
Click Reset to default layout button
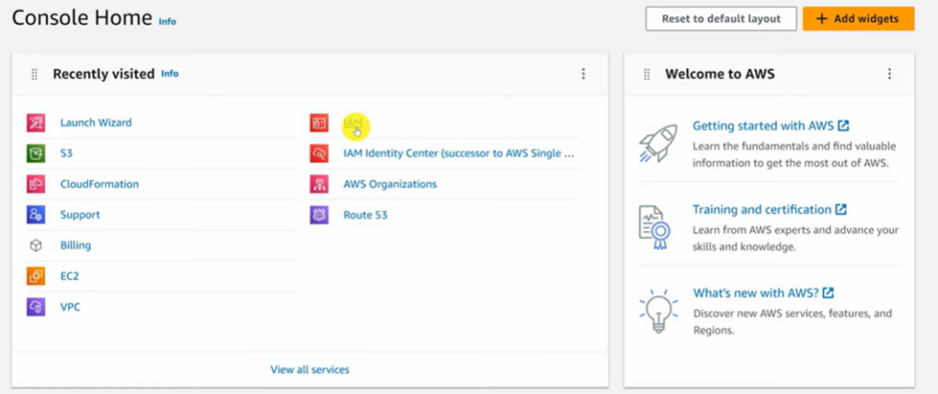[721, 19]
